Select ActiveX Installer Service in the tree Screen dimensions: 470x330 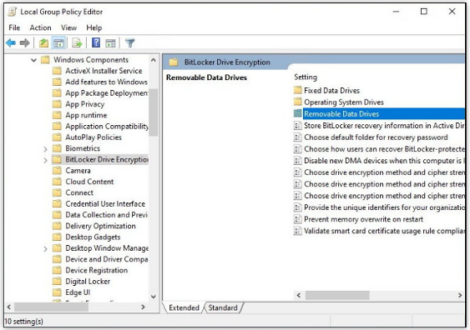[x=104, y=71]
